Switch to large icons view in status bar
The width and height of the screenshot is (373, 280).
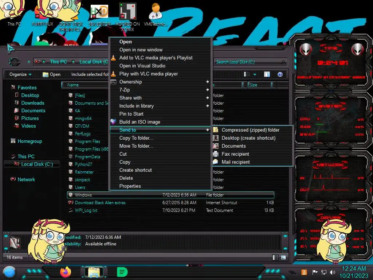(283, 257)
